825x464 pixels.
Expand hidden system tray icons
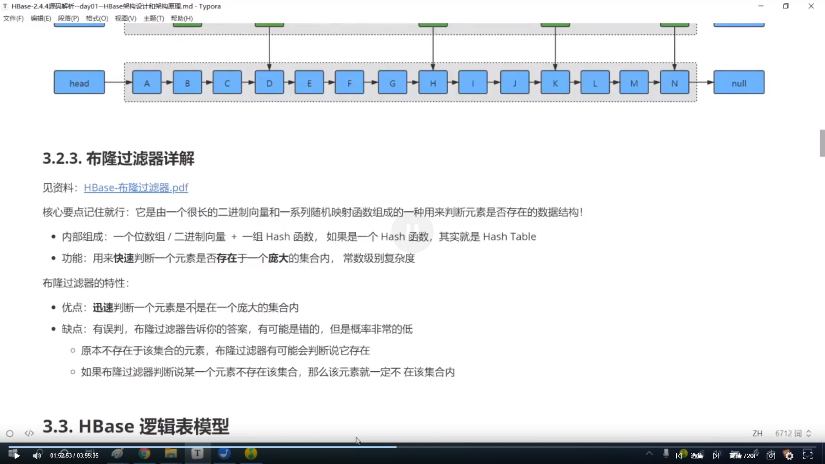point(649,453)
